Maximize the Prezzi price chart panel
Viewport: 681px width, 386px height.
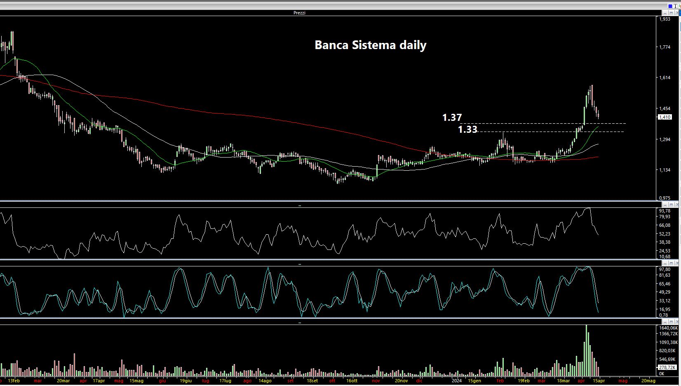pyautogui.click(x=671, y=13)
